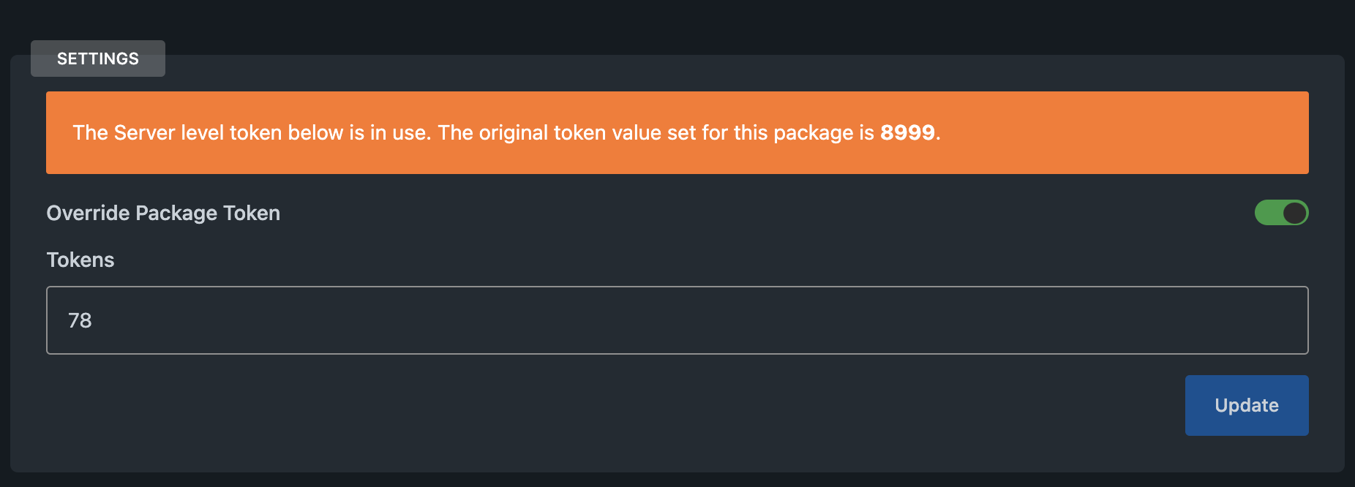Image resolution: width=1355 pixels, height=487 pixels.
Task: Click the empty area inside Tokens textbox
Action: pos(695,320)
